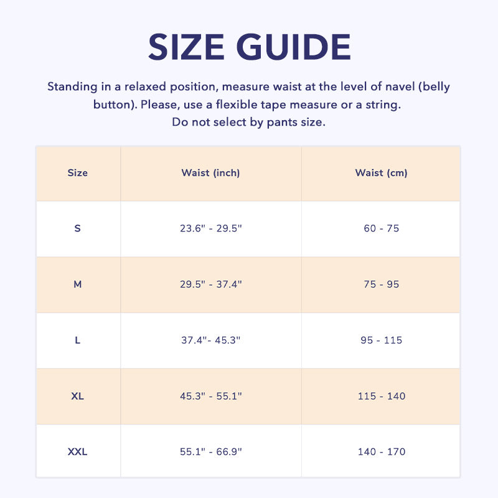Select the Waist (cm) column header
The image size is (498, 498).
point(381,173)
